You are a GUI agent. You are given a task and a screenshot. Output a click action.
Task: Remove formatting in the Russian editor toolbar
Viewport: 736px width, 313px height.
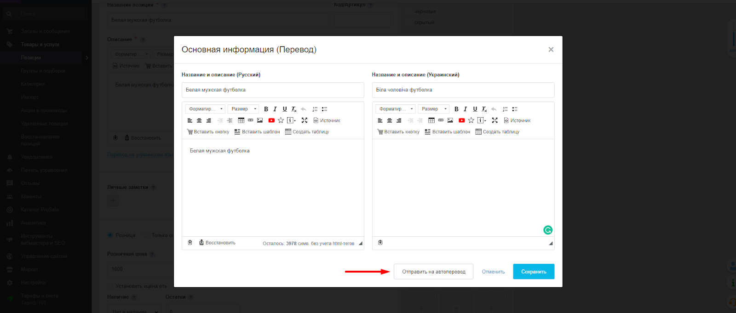(294, 109)
